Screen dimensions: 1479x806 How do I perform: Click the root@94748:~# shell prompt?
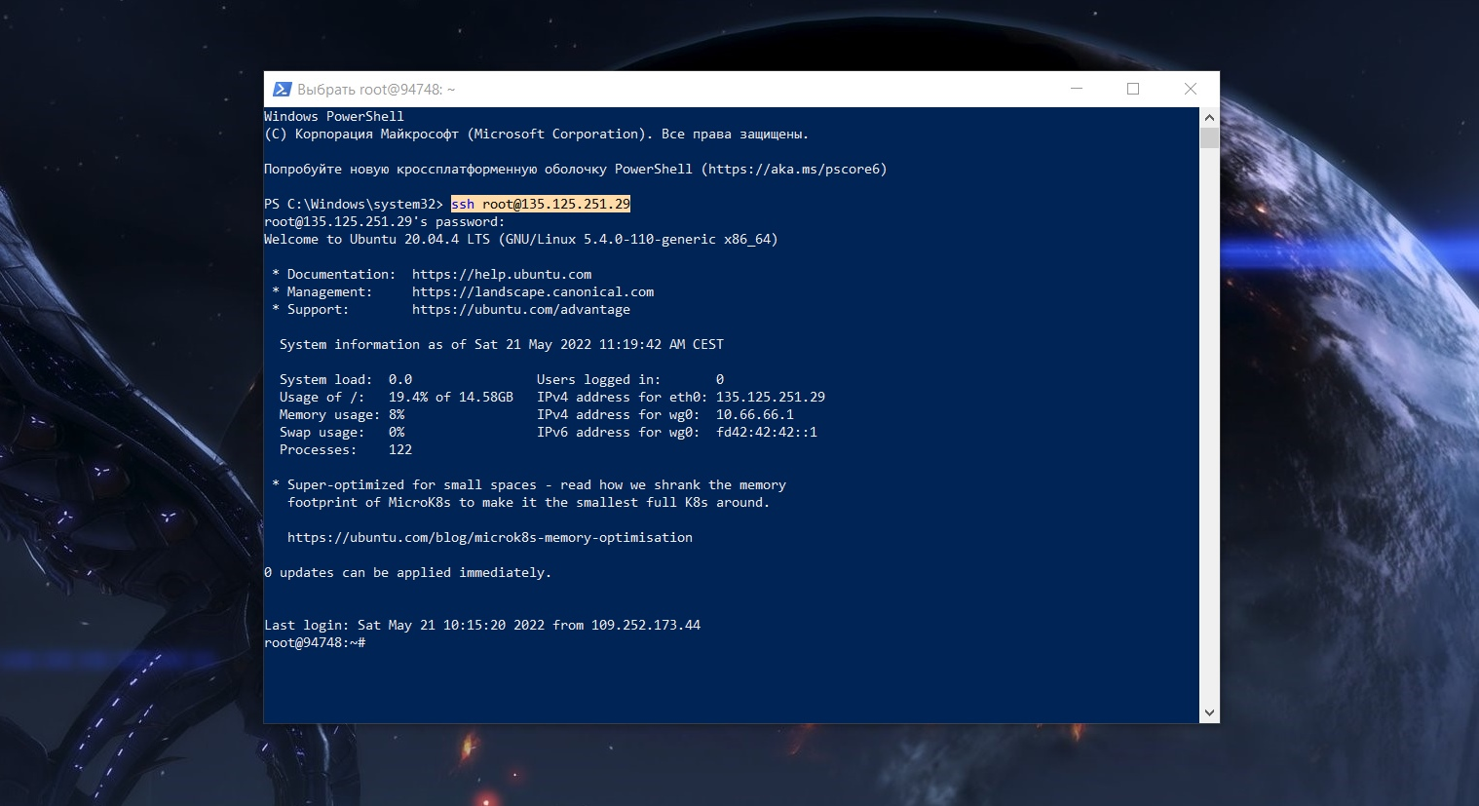315,642
